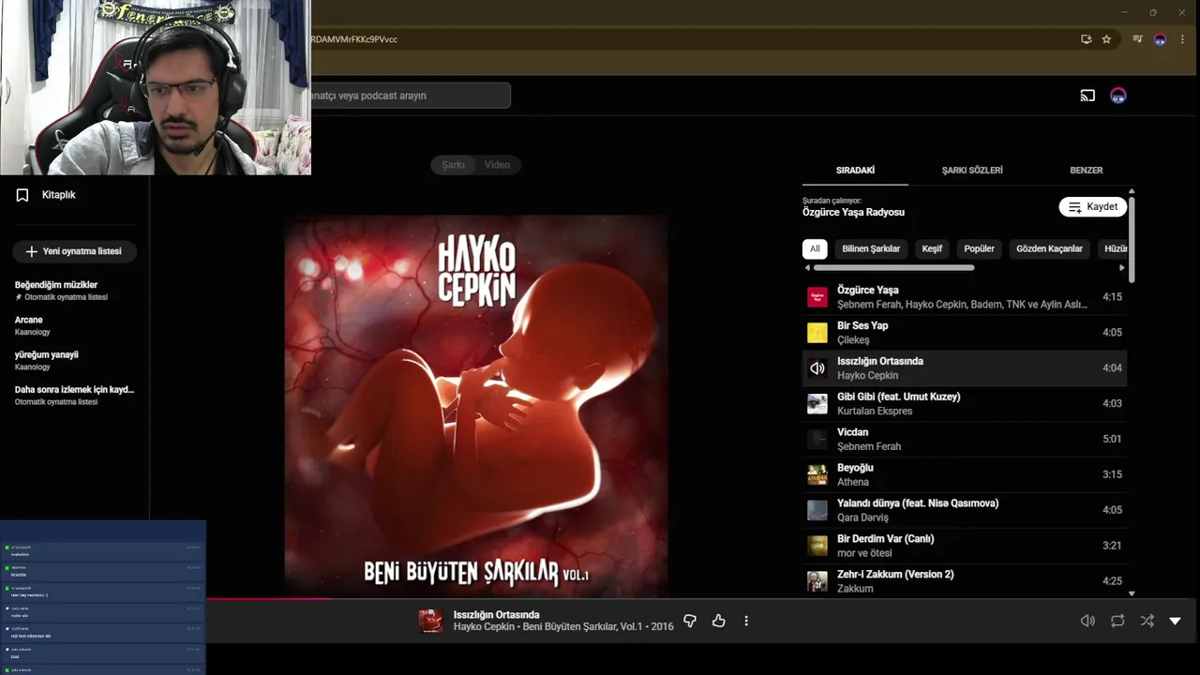Image resolution: width=1200 pixels, height=675 pixels.
Task: Install app icon in address bar
Action: (1086, 39)
